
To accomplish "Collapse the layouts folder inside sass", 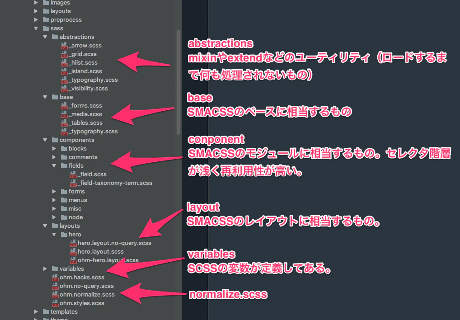I will 45,226.
